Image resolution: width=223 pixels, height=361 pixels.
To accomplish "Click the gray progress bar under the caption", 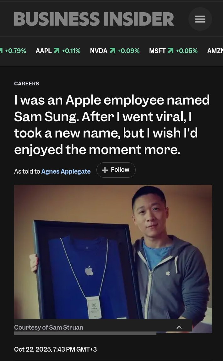I will coord(85,333).
